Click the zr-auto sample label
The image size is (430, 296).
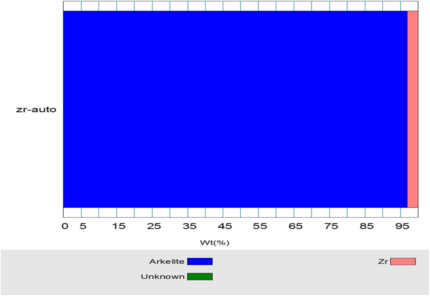(36, 109)
